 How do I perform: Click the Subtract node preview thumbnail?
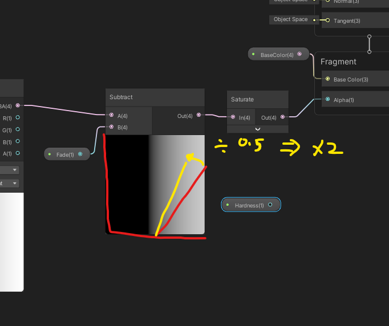click(x=155, y=185)
